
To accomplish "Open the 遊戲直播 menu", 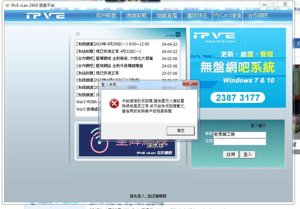I will click(167, 15).
